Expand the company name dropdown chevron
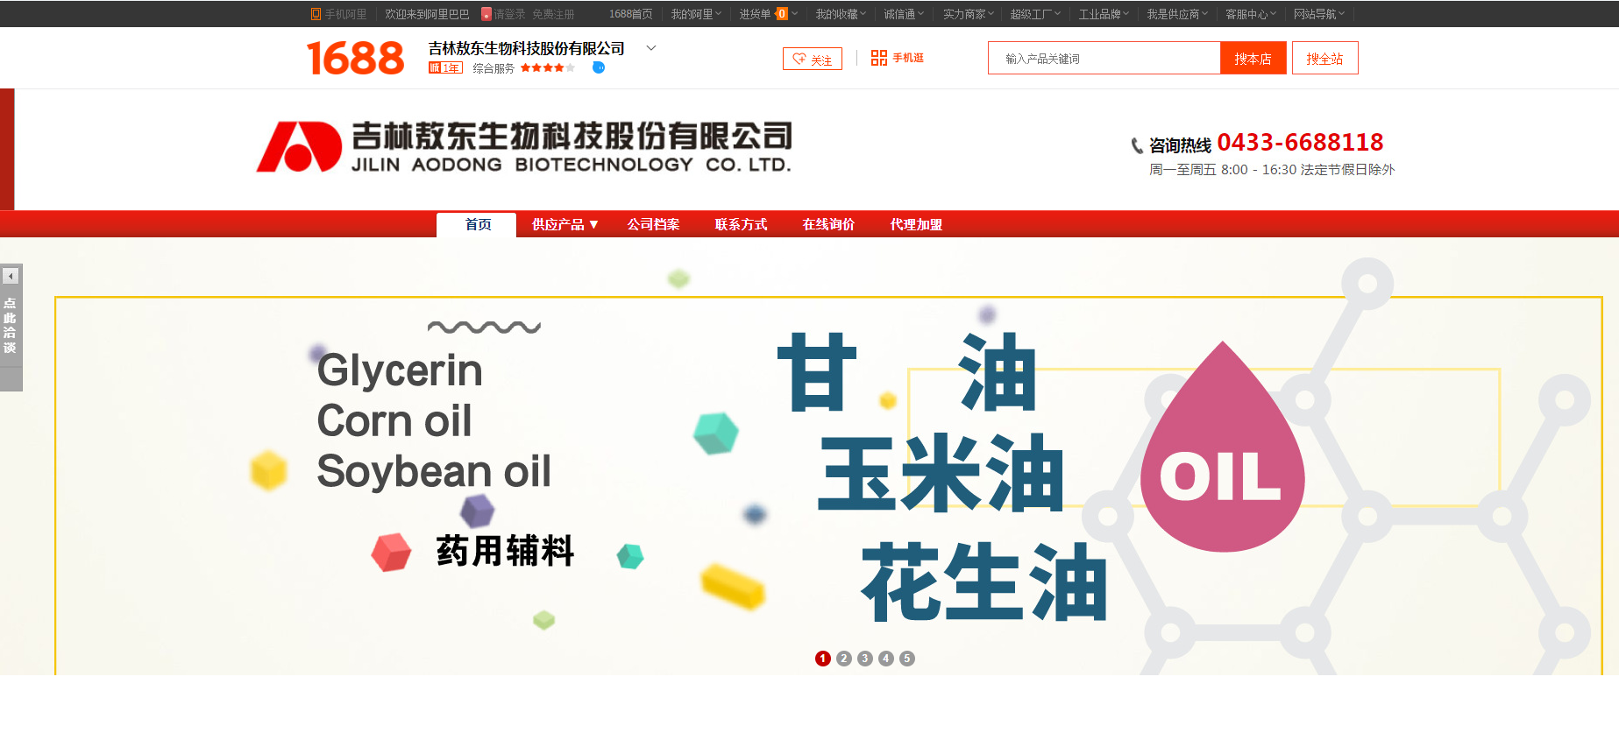Viewport: 1619px width, 733px height. pyautogui.click(x=651, y=48)
